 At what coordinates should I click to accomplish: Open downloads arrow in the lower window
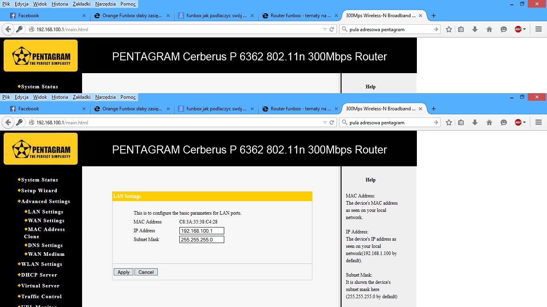point(475,122)
